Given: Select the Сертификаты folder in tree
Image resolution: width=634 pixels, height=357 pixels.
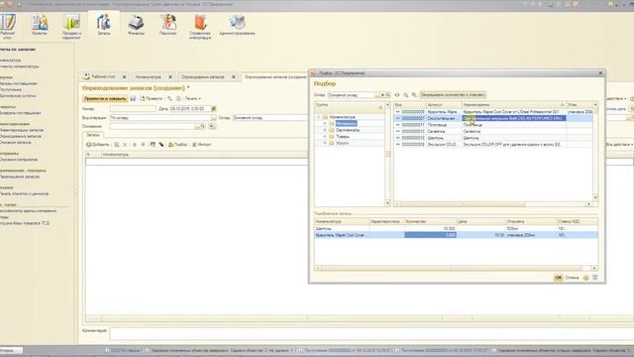Looking at the screenshot, I should [x=348, y=130].
